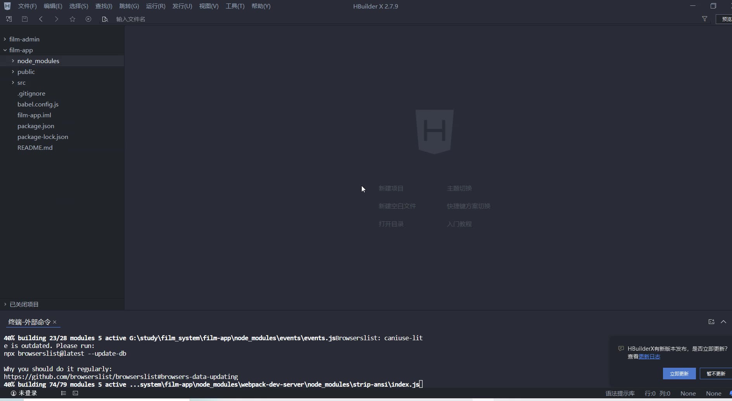Click the outline list icon in status bar

click(64, 393)
